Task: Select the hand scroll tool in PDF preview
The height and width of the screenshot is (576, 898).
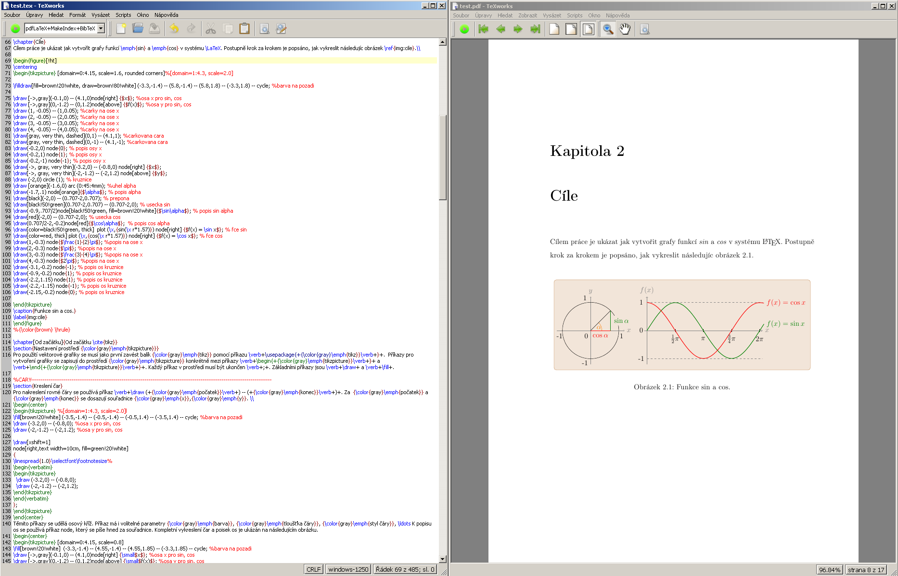Action: click(625, 29)
